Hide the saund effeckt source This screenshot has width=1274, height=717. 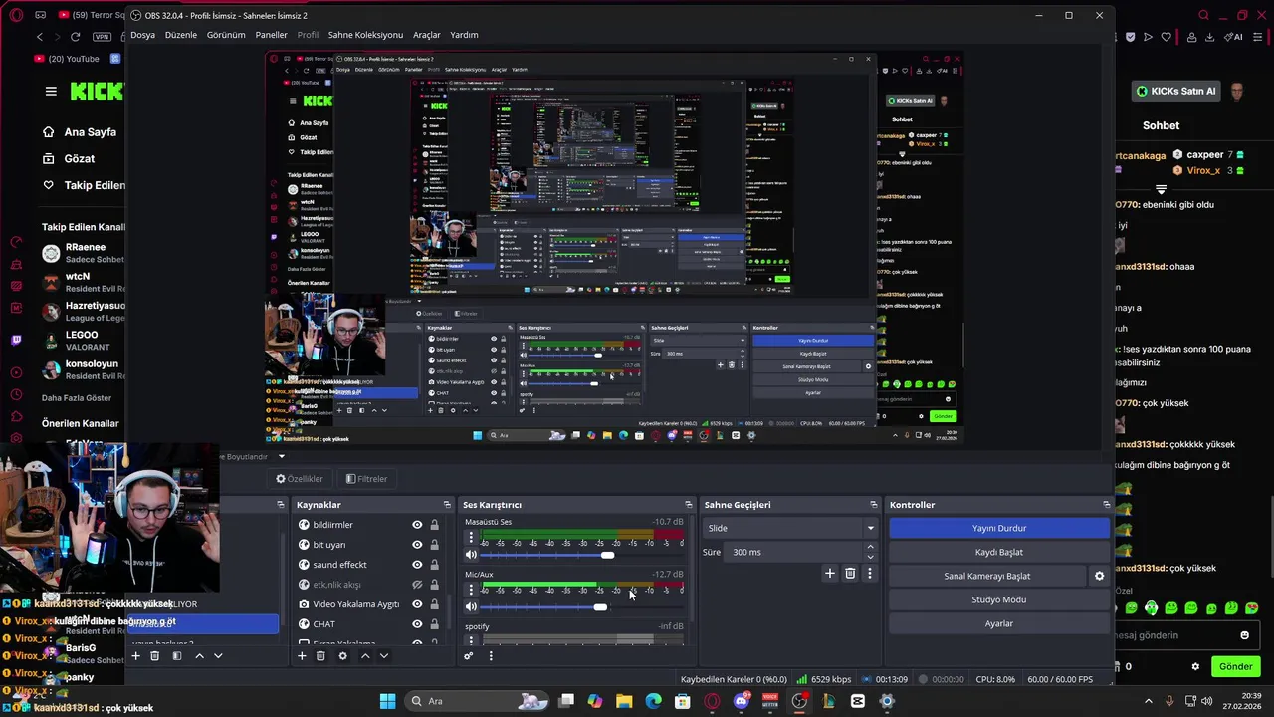pos(417,565)
